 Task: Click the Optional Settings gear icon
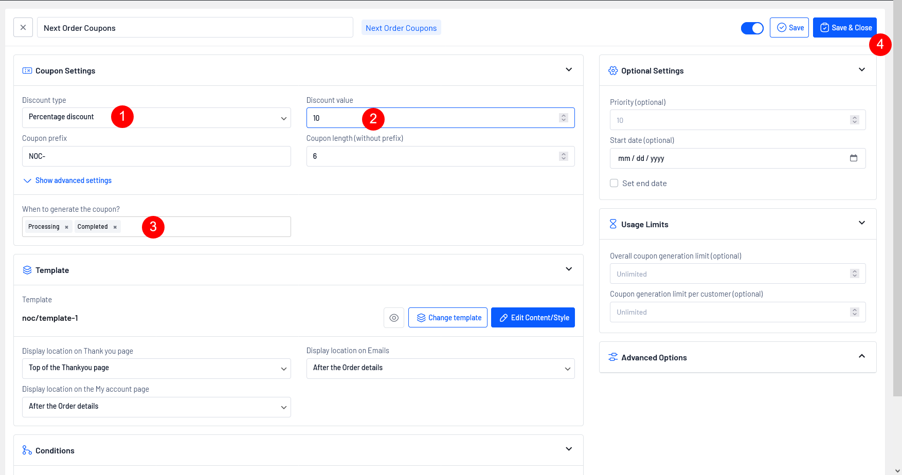613,71
